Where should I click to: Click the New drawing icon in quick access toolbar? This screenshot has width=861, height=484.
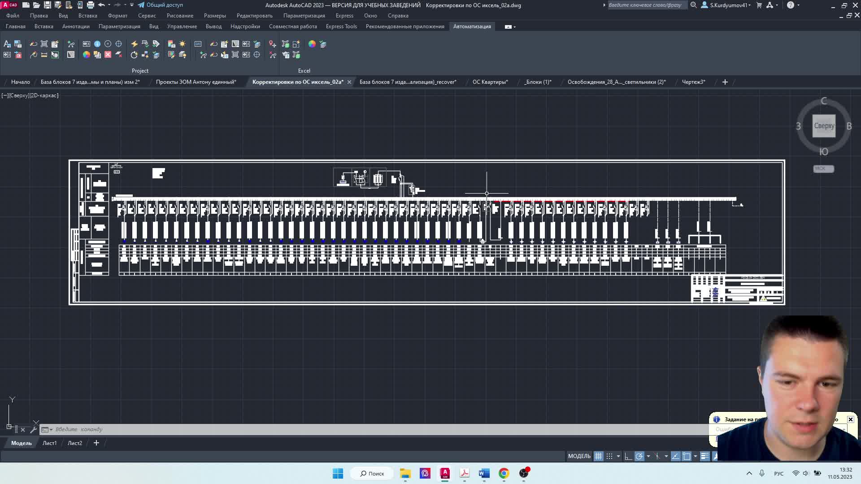[x=26, y=5]
